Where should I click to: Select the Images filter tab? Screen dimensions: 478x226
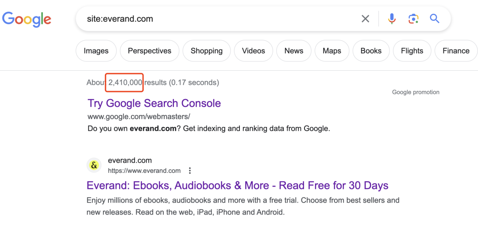click(x=96, y=51)
